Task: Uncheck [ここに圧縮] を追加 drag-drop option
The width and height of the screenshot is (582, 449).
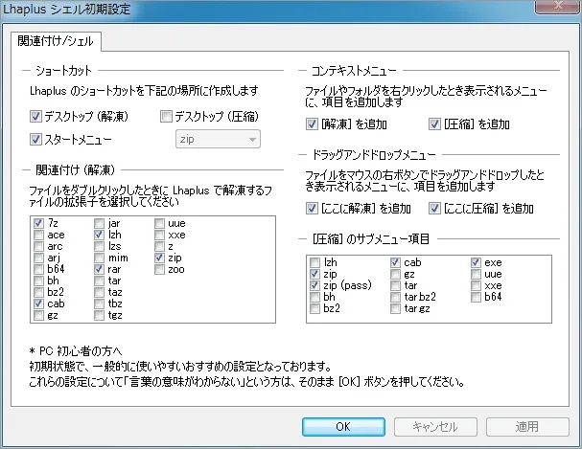Action: click(434, 209)
